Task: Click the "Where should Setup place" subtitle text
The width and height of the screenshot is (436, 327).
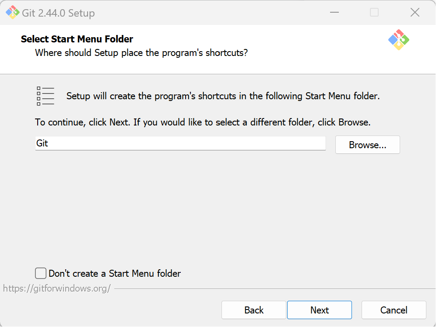Action: [141, 53]
